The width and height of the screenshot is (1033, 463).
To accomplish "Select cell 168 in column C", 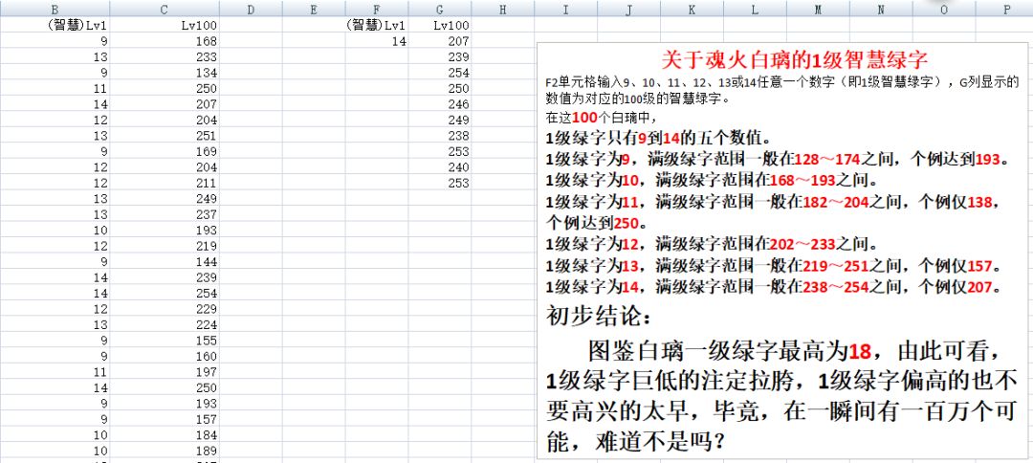I will (165, 41).
